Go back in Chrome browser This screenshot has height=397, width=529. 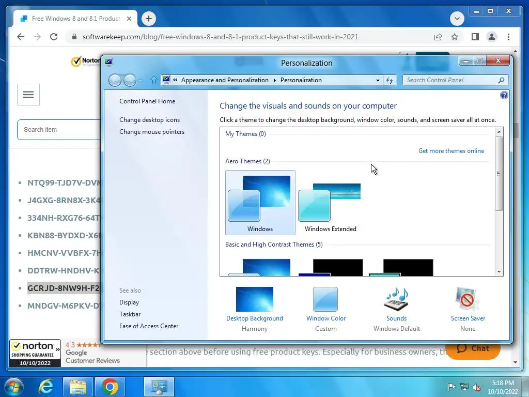click(x=21, y=37)
